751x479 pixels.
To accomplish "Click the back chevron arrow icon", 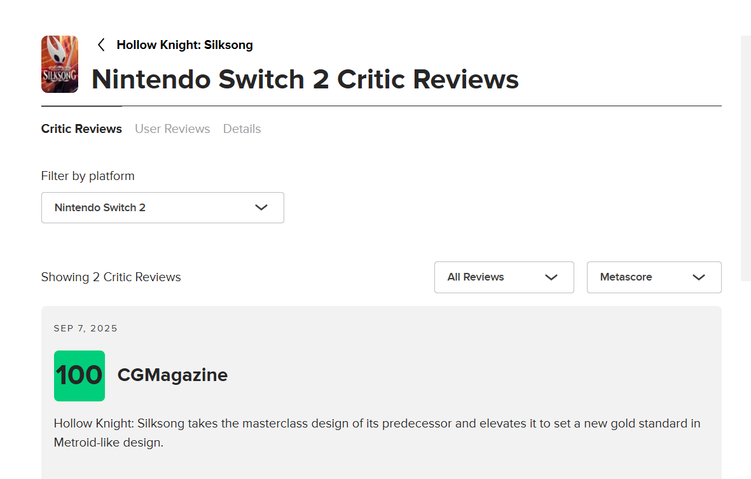I will (100, 45).
